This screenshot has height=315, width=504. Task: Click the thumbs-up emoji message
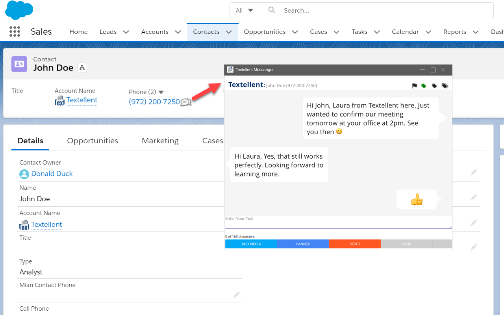pyautogui.click(x=417, y=199)
